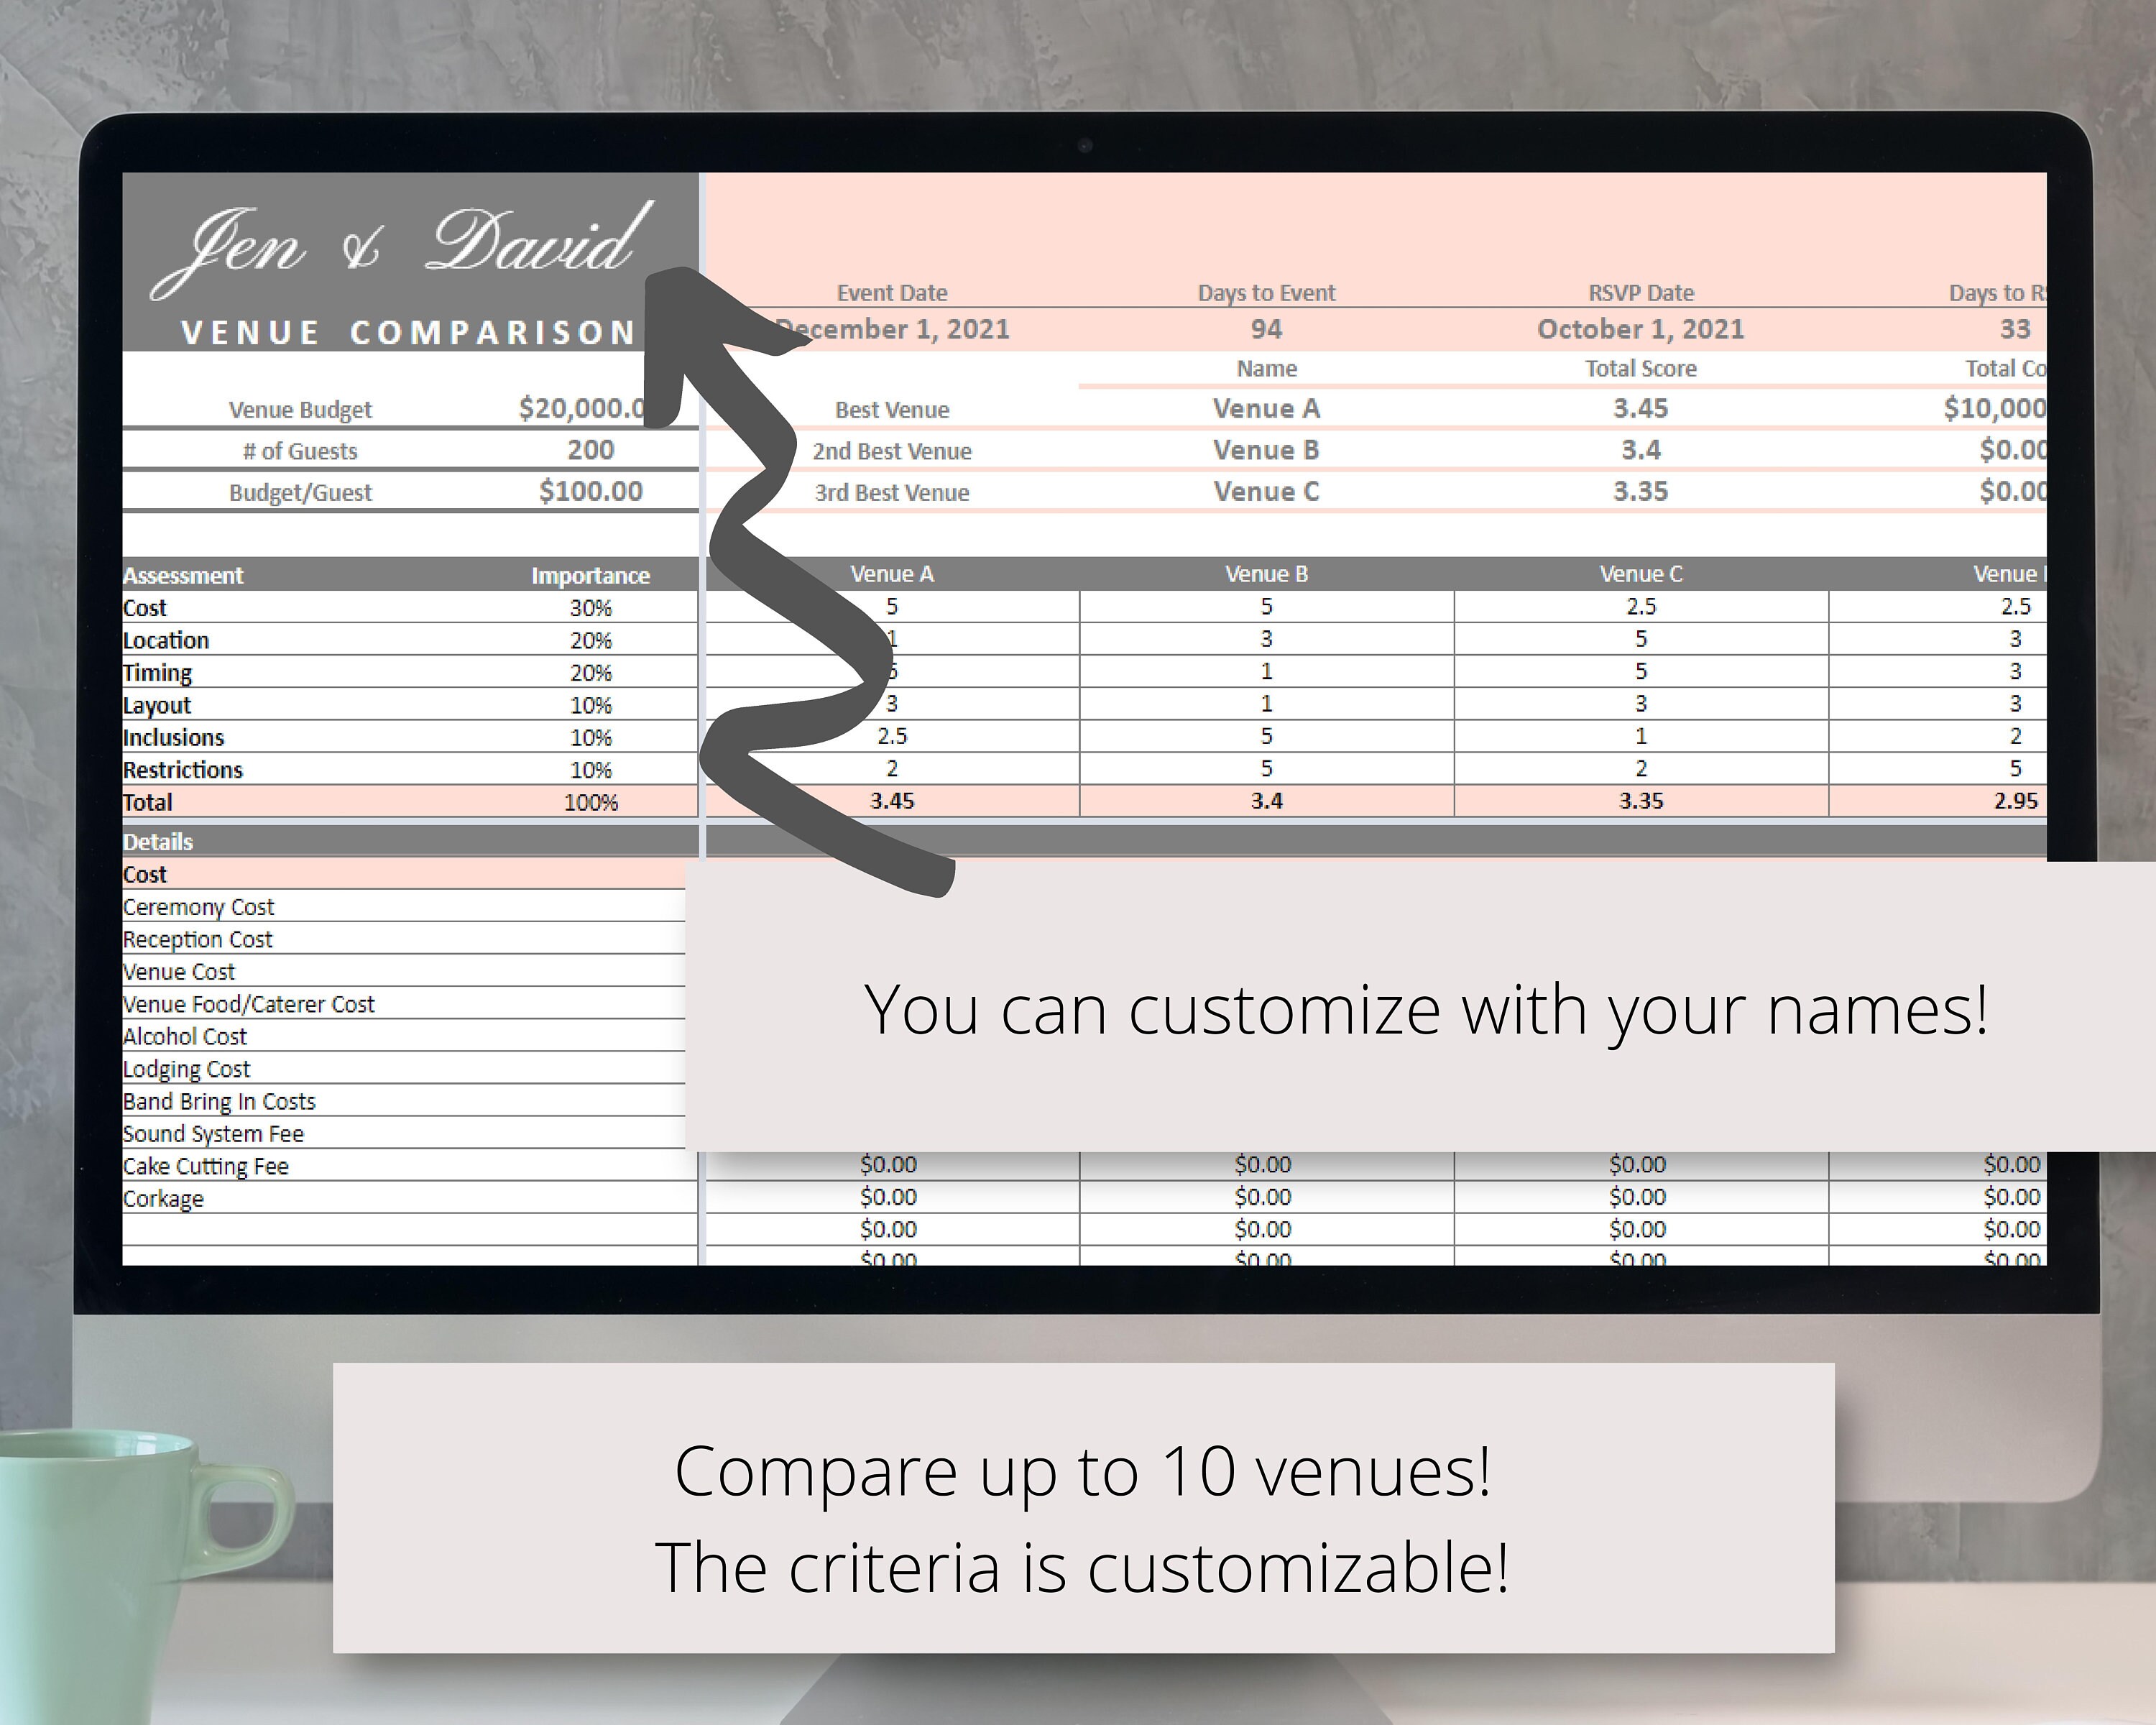The height and width of the screenshot is (1725, 2156).
Task: Click the 'Jen & David' script title
Action: point(402,248)
